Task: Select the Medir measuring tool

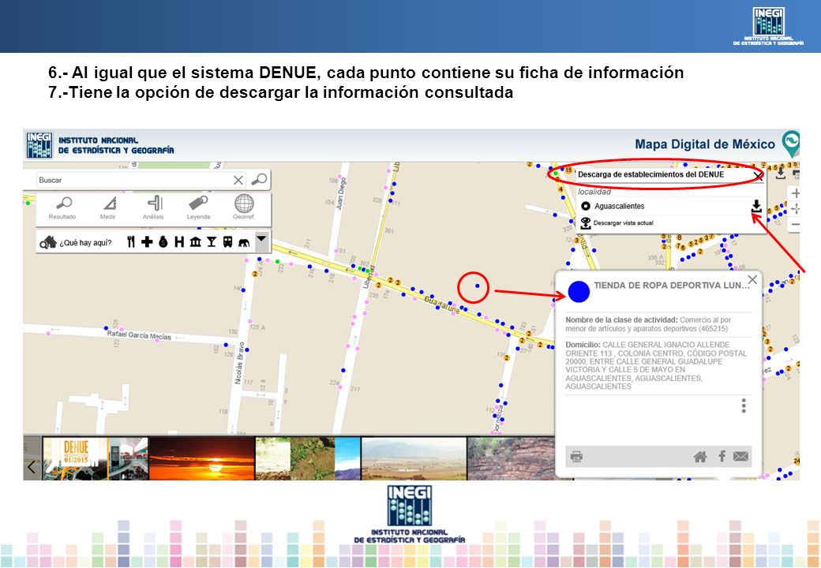Action: [108, 207]
